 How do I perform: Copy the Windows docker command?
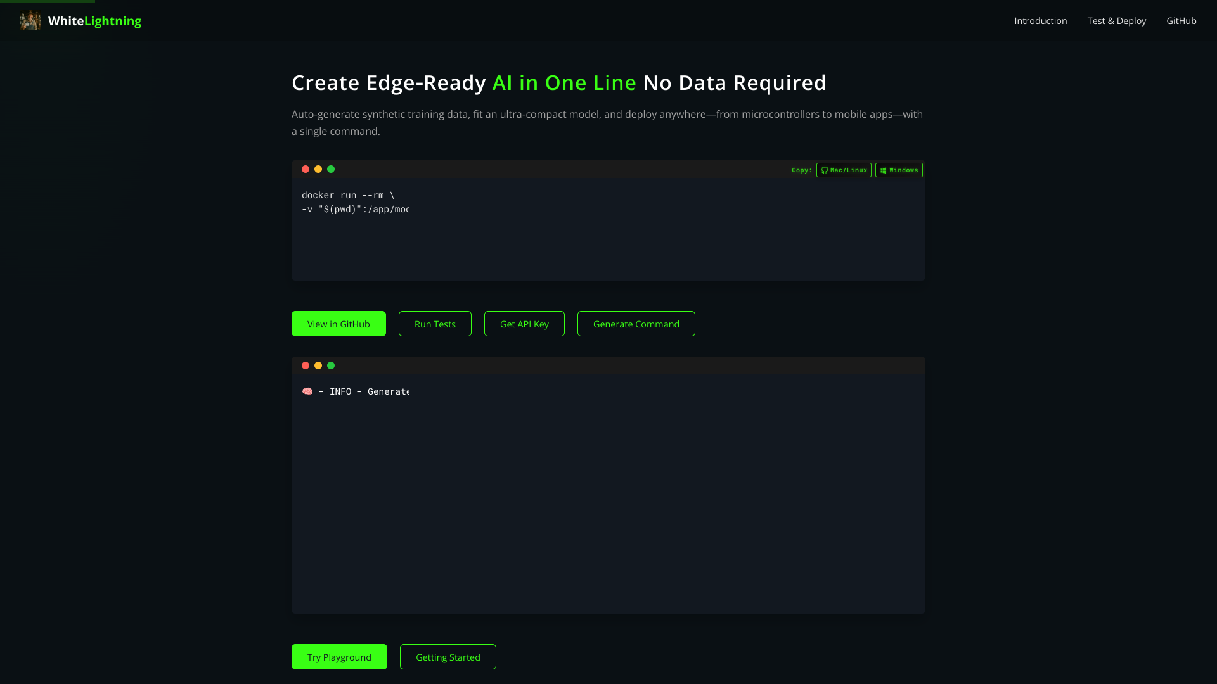[x=899, y=170]
